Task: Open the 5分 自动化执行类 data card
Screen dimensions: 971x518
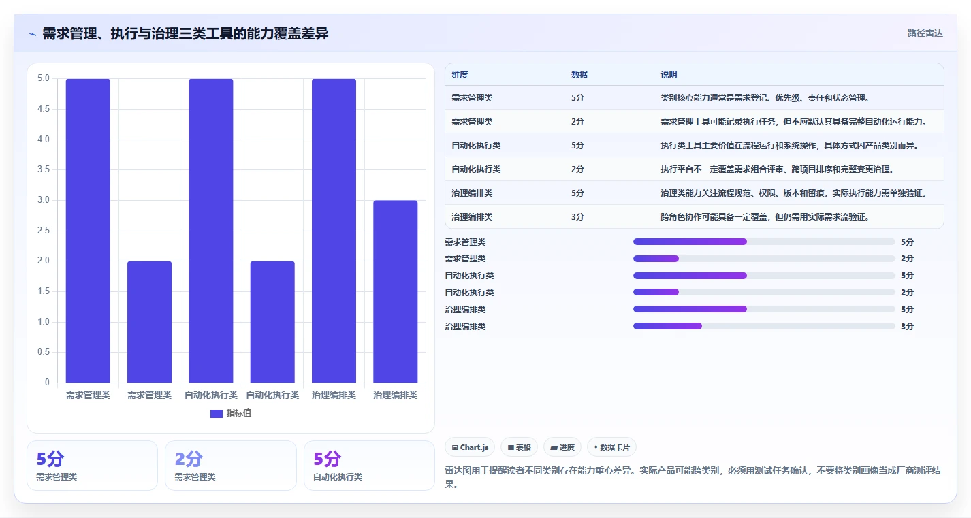Action: (x=369, y=466)
